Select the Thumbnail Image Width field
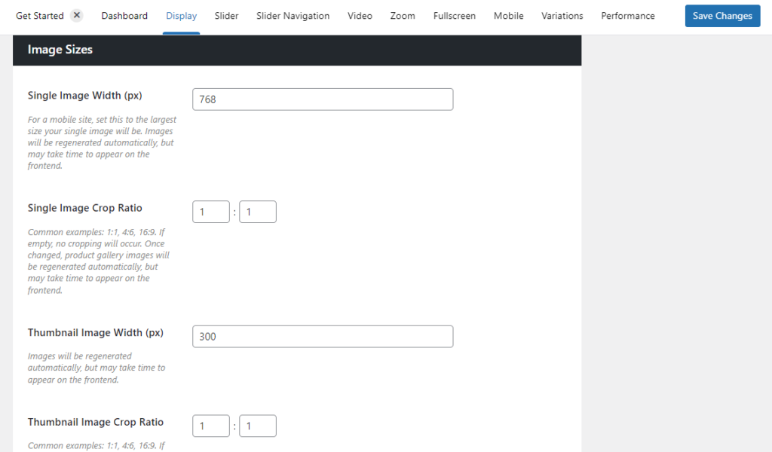 322,336
